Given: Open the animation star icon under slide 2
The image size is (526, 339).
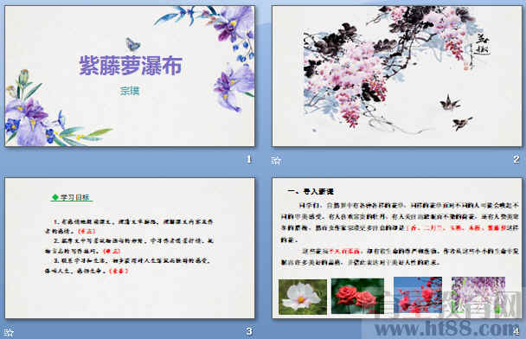Looking at the screenshot, I should pos(276,161).
